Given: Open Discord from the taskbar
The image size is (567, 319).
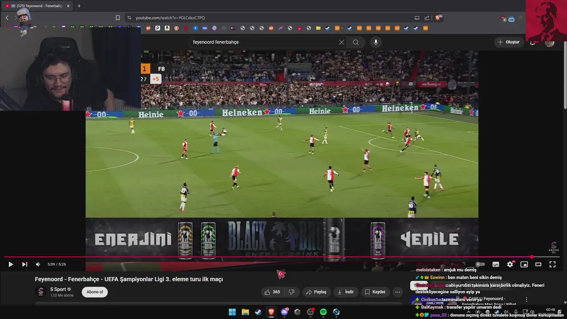Looking at the screenshot, I should (284, 312).
